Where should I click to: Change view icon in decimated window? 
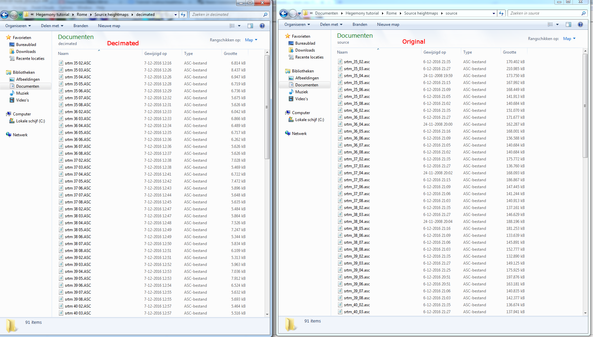232,26
